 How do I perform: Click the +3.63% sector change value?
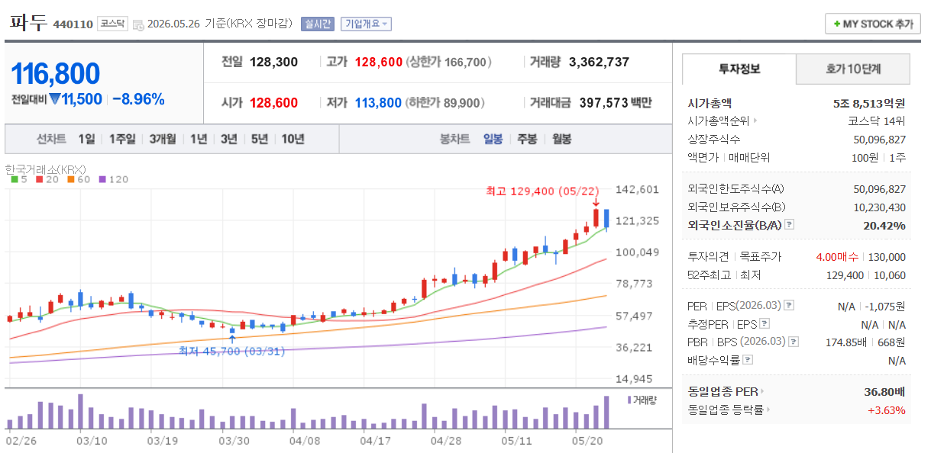[886, 410]
